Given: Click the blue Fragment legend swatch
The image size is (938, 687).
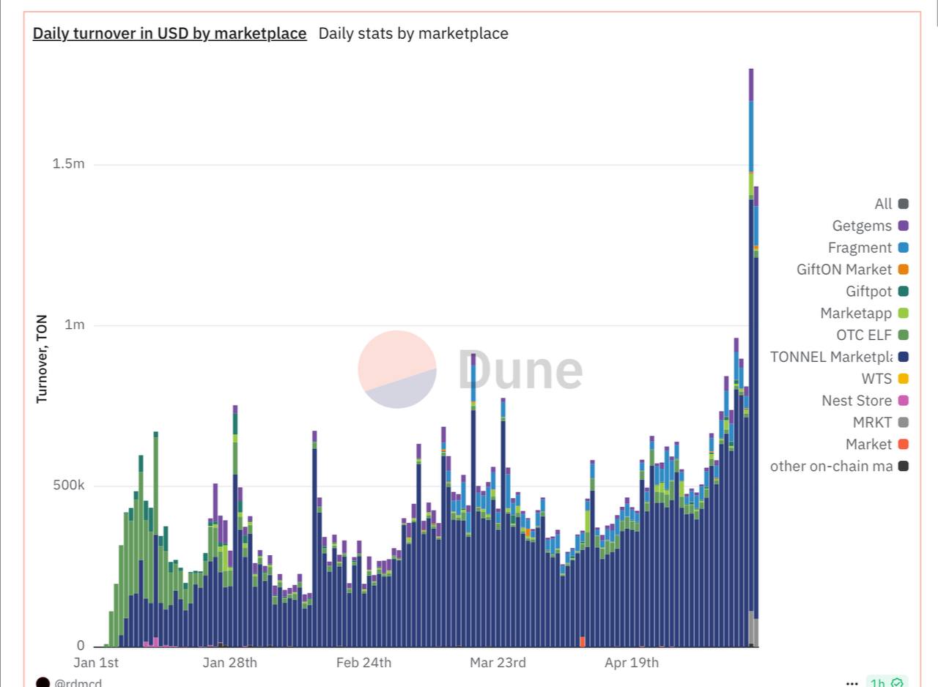Looking at the screenshot, I should click(x=904, y=248).
